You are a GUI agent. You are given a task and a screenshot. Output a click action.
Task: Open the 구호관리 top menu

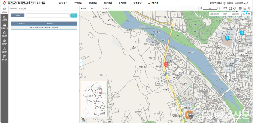coord(78,3)
